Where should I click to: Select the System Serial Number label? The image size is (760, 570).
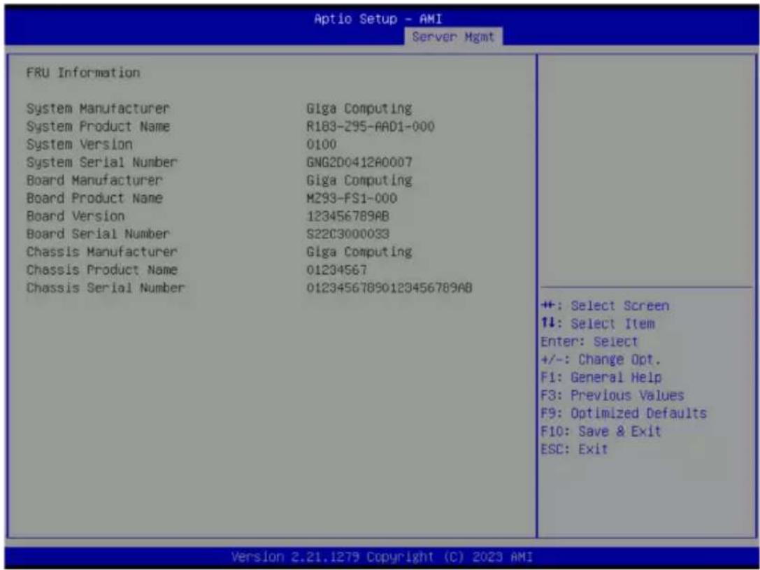[102, 162]
